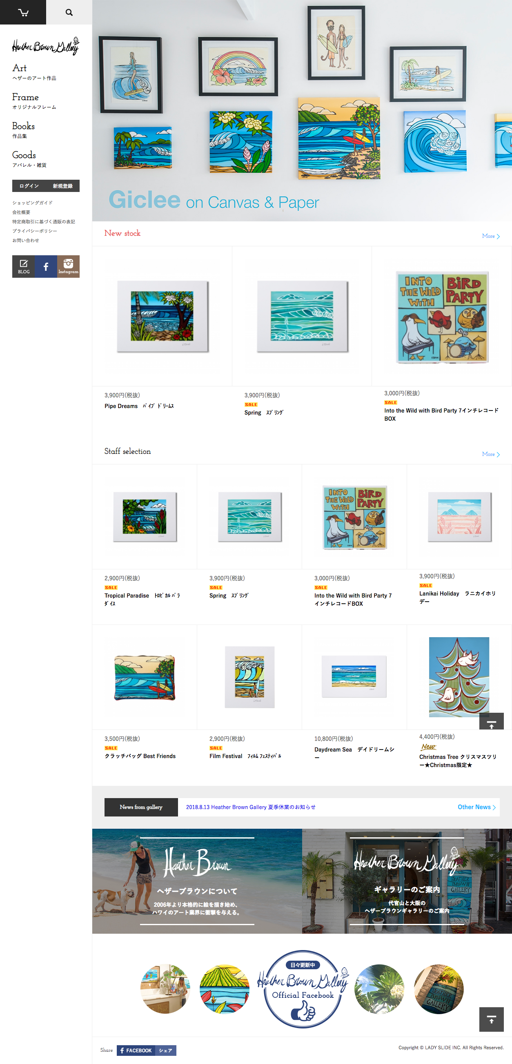Open the Pipe Dreams product thumbnail

pos(162,317)
